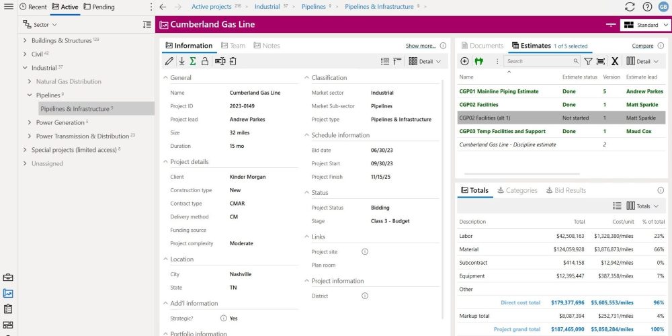The height and width of the screenshot is (336, 672).
Task: Click the collapse-to-top icon in Information toolbar
Action: pos(397,61)
